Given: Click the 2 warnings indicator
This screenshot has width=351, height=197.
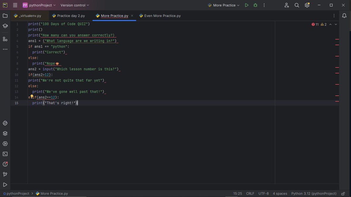Looking at the screenshot, I should click(x=324, y=25).
